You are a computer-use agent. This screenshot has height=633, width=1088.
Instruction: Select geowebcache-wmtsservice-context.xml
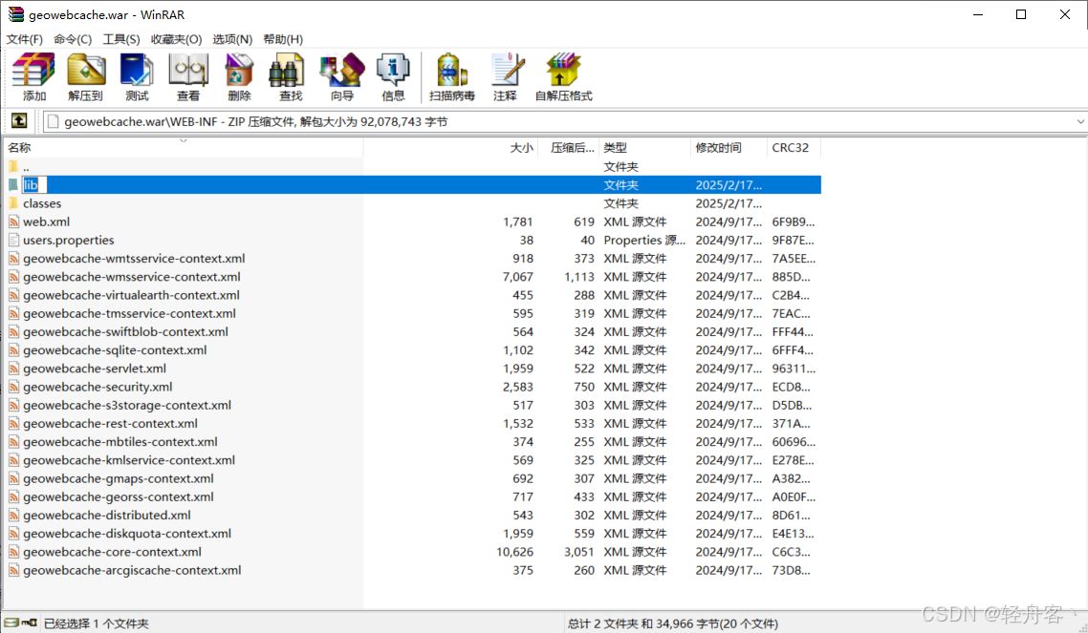(134, 259)
